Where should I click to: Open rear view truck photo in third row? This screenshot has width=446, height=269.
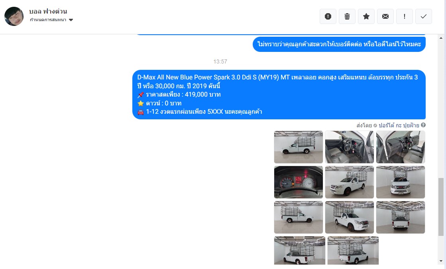coord(401,217)
